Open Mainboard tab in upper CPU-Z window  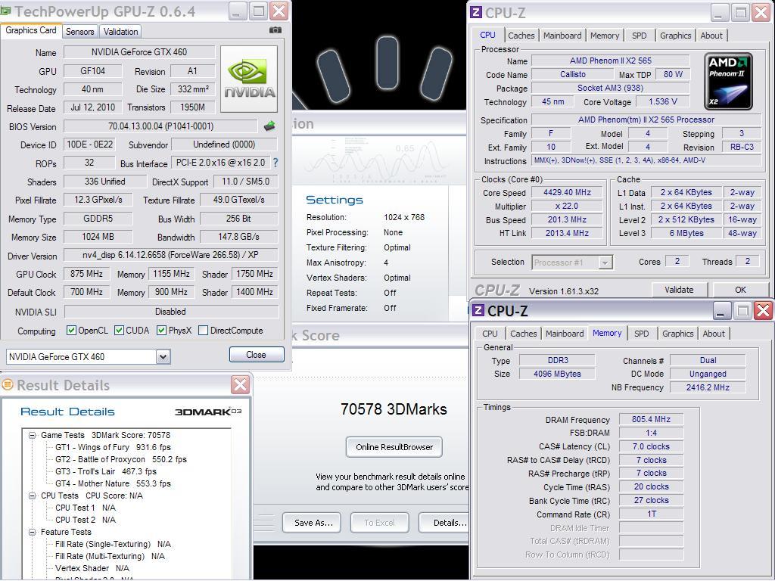click(x=562, y=36)
